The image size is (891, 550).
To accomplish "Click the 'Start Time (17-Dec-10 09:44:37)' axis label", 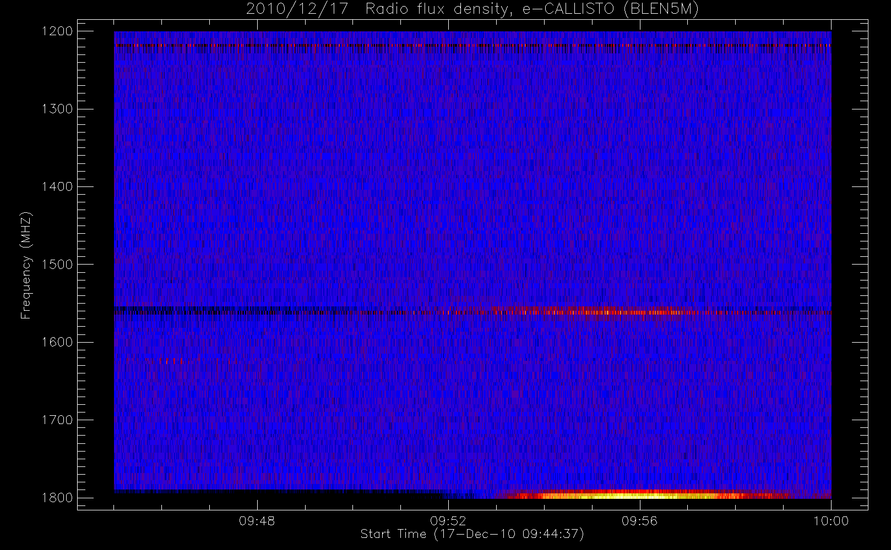I will [x=472, y=534].
